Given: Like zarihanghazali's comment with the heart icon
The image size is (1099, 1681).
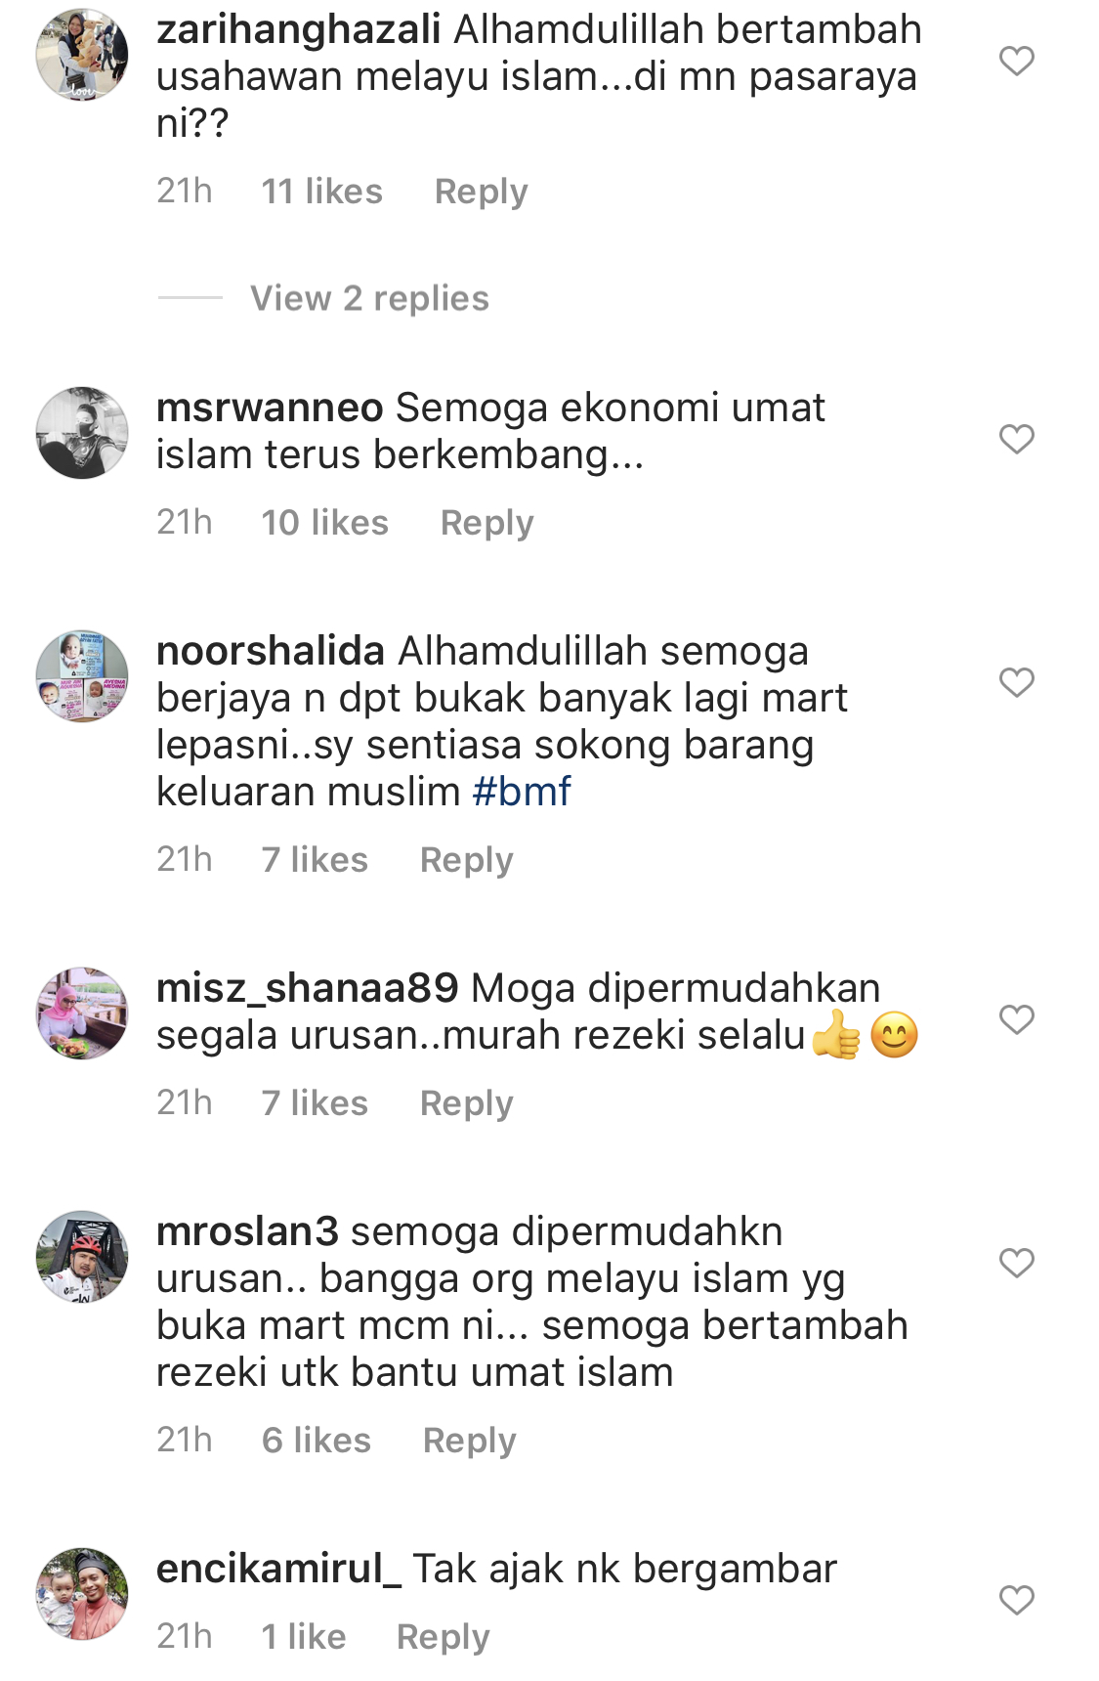Looking at the screenshot, I should tap(1017, 62).
